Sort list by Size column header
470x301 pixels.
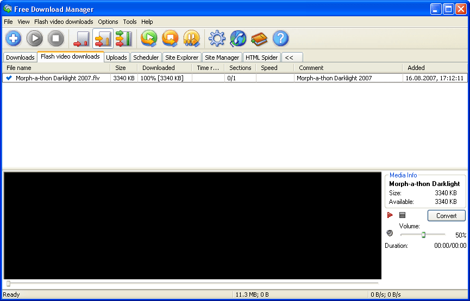124,68
